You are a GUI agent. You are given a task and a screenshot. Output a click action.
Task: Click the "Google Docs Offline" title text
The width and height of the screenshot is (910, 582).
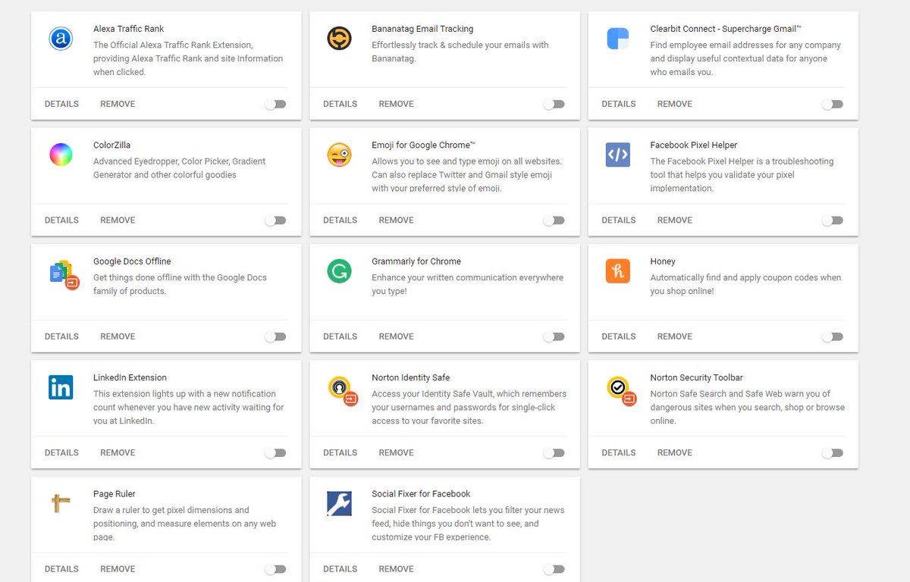[x=132, y=261]
